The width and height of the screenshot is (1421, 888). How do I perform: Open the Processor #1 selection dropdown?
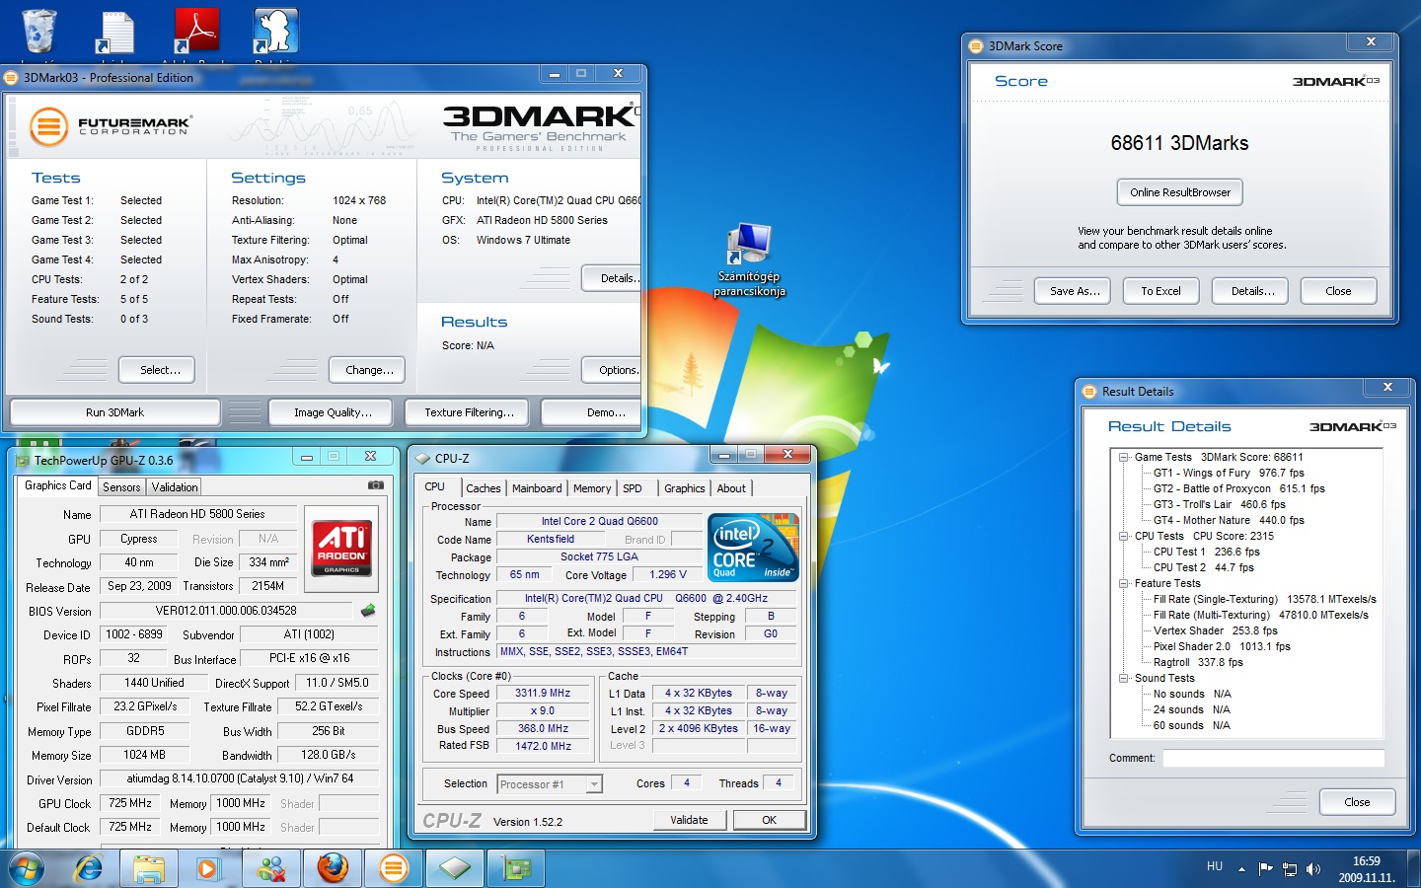(x=594, y=784)
